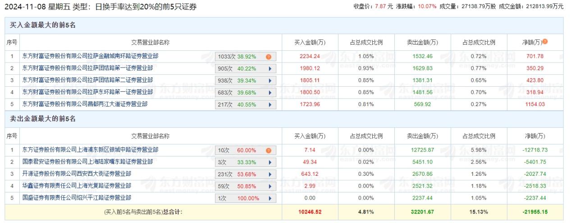Click blue arrow icon beside 217次 40.55%
The height and width of the screenshot is (223, 571).
[270, 104]
